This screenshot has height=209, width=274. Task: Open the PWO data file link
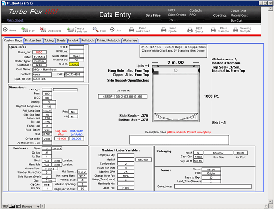(x=171, y=10)
